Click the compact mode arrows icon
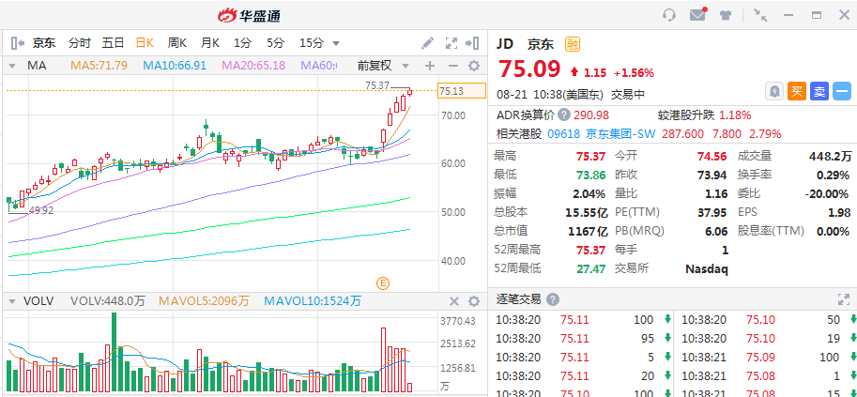Viewport: 857px width, 397px height. [x=760, y=15]
